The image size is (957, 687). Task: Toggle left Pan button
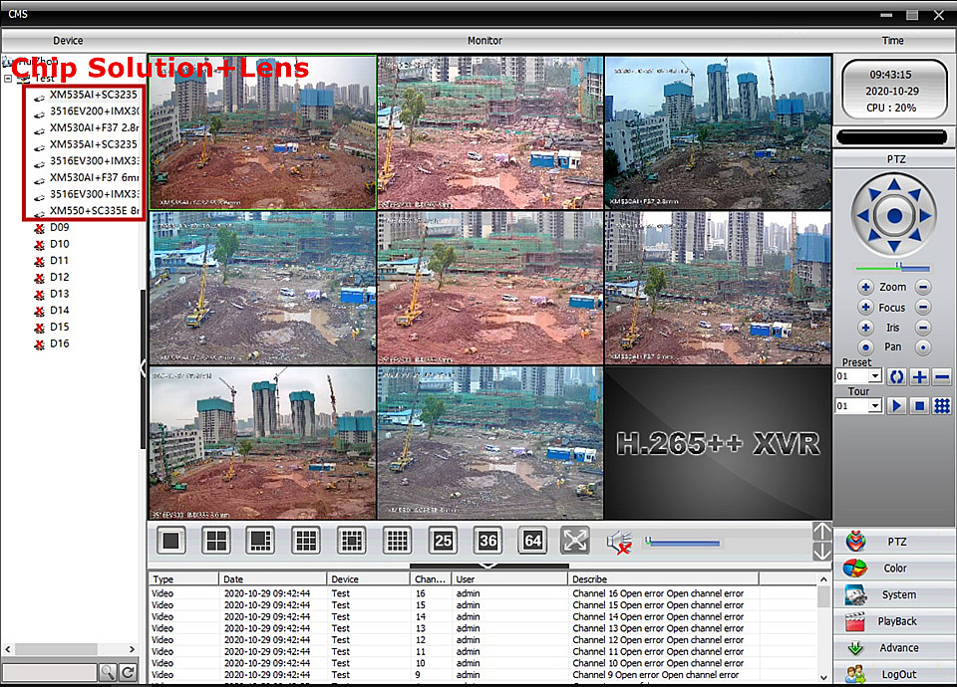pos(865,347)
